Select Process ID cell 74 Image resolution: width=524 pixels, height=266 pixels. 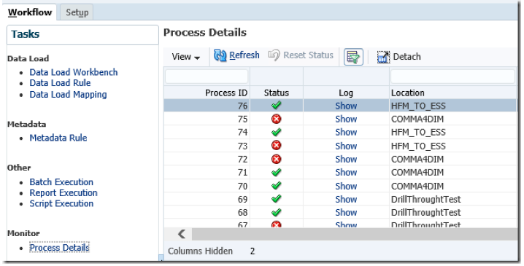click(207, 133)
